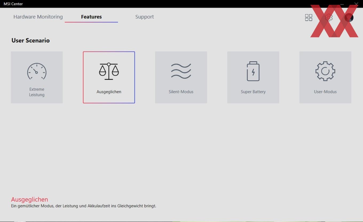Switch to Hardware Monitoring tab
The image size is (363, 222).
click(38, 17)
